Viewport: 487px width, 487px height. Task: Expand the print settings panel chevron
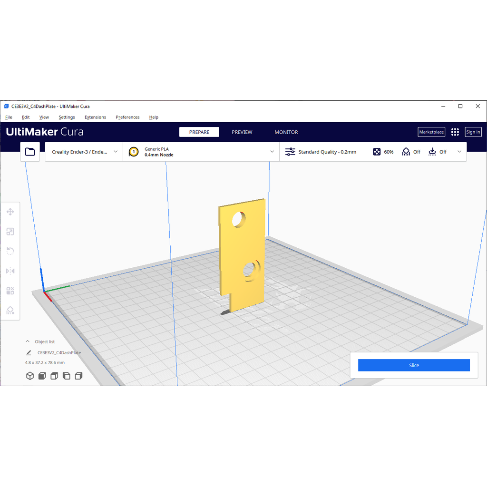[x=459, y=152]
